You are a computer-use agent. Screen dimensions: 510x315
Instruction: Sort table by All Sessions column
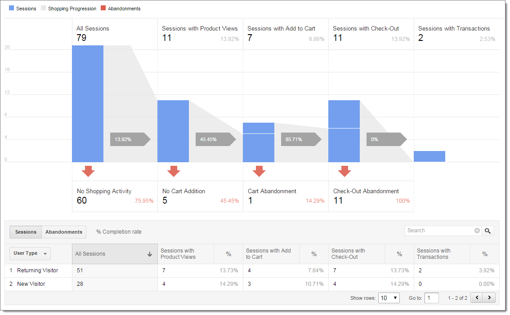pos(114,254)
